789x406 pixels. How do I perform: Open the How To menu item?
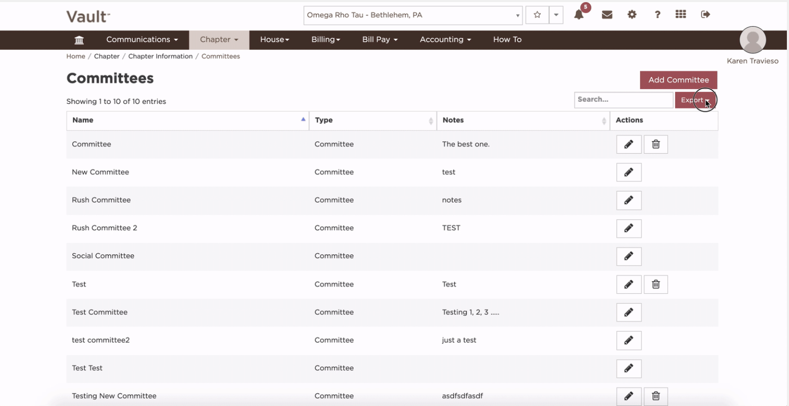507,40
